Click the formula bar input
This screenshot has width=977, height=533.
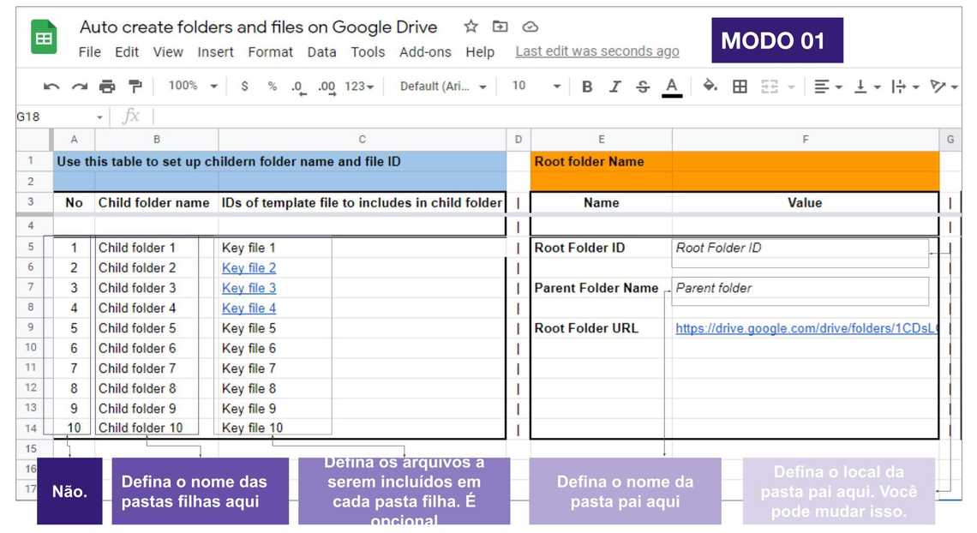[x=556, y=117]
